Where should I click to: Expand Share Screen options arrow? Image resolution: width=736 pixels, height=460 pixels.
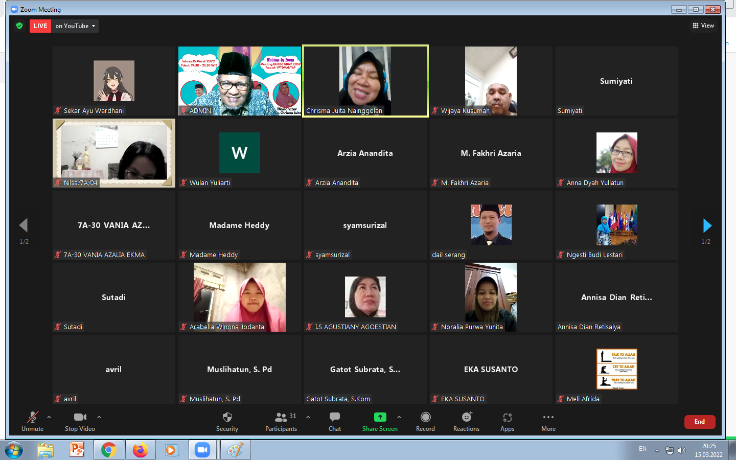click(x=399, y=417)
